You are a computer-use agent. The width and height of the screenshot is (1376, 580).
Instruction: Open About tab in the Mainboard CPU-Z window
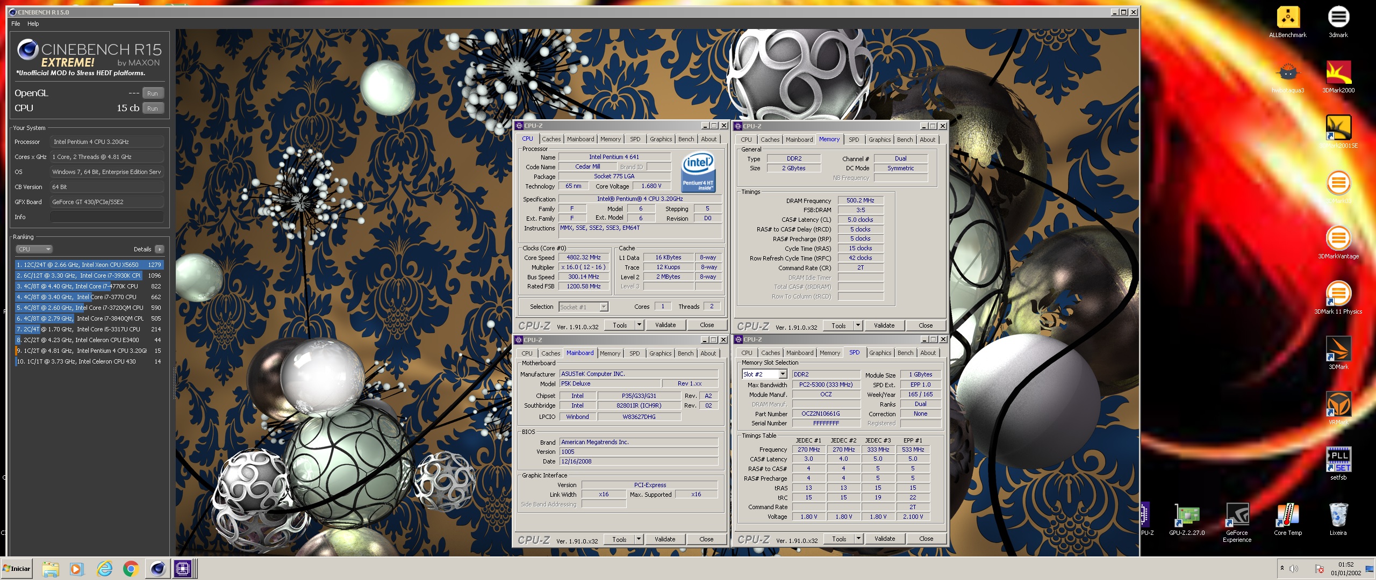708,353
